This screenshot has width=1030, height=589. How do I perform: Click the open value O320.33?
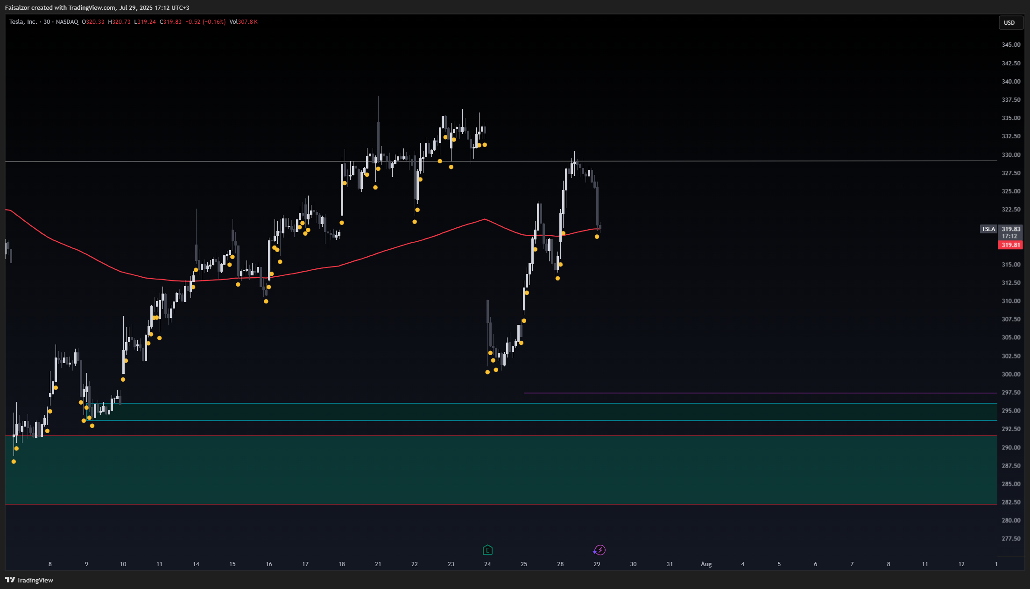[93, 22]
